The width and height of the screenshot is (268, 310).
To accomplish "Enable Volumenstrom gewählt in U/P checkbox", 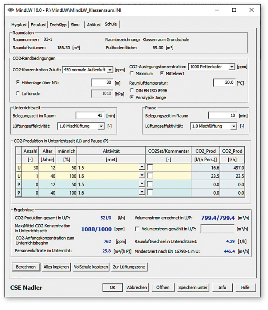I will [x=137, y=229].
